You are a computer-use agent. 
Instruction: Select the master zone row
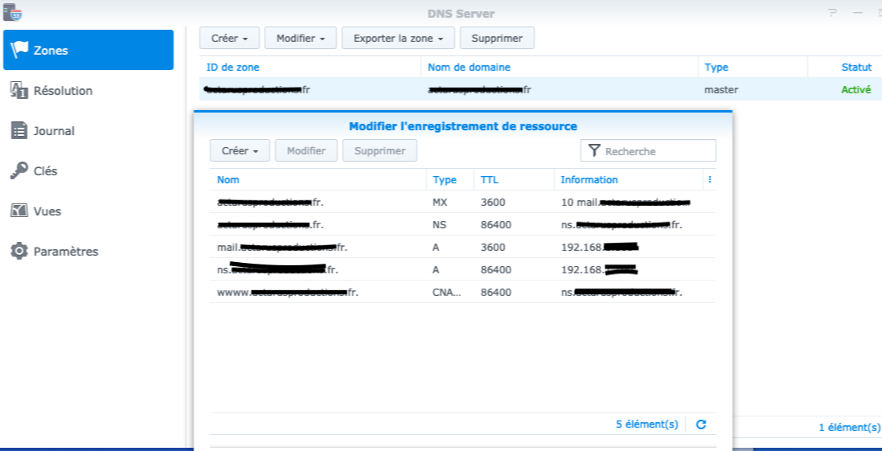[540, 89]
